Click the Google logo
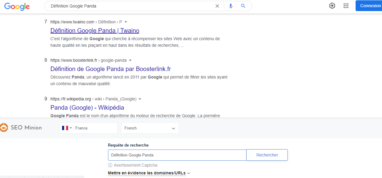This screenshot has width=382, height=178. pos(17,6)
